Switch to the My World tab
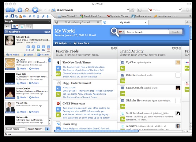Viewport: 196px width, 142px height. pos(125,22)
